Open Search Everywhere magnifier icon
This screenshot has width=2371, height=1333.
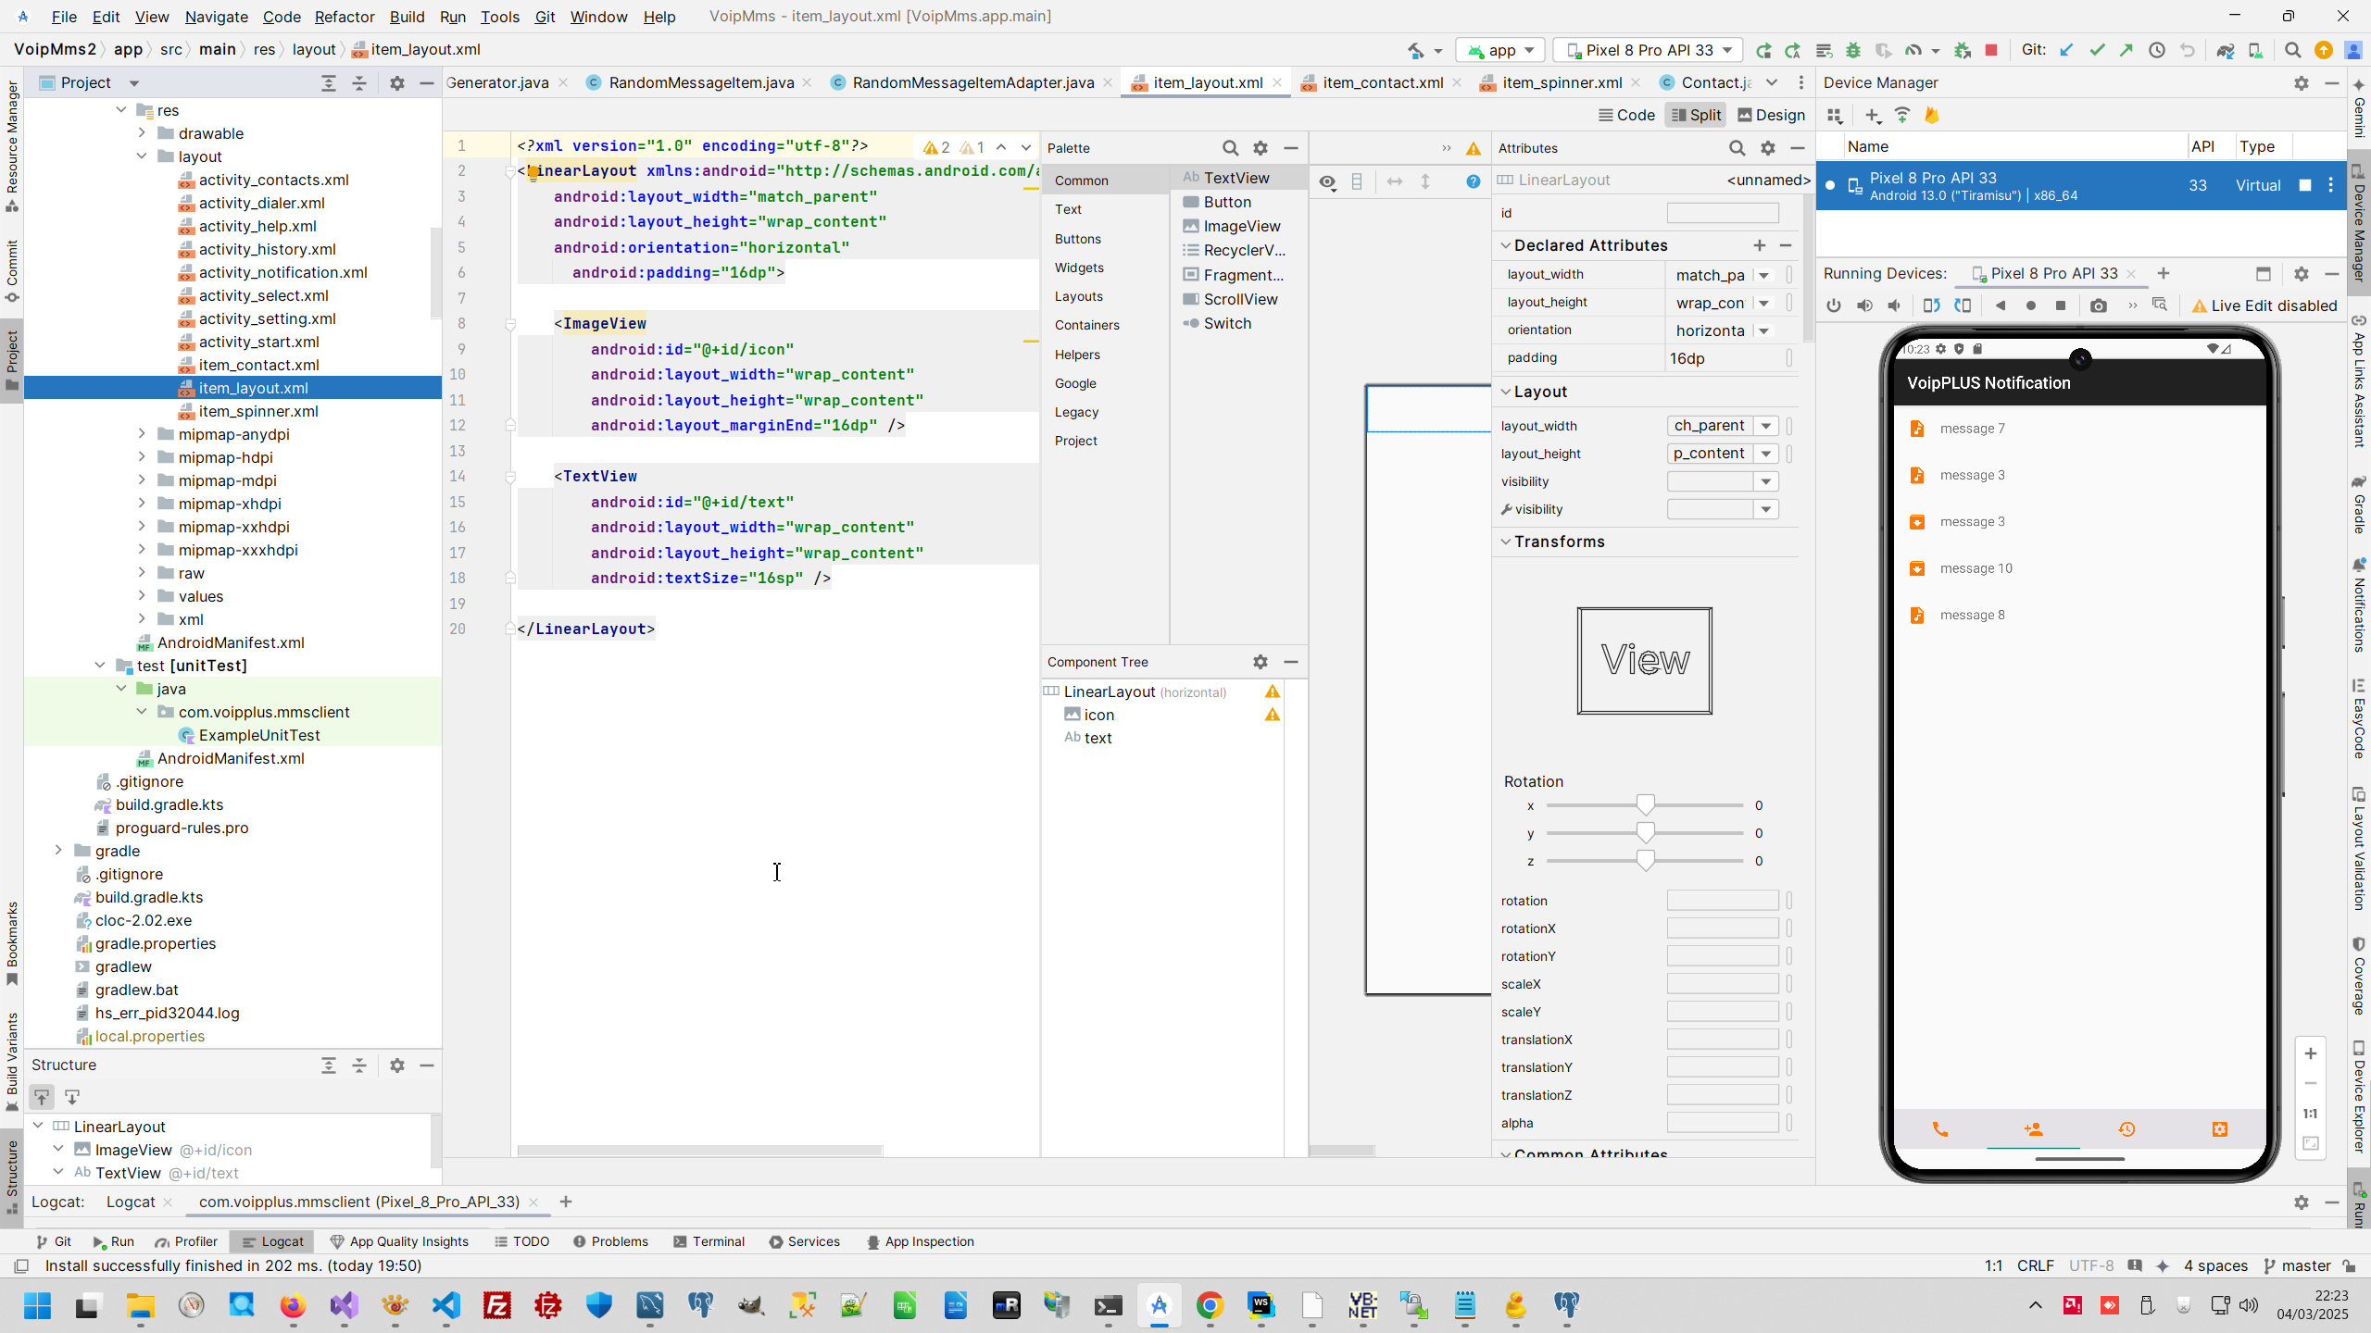[x=2292, y=50]
